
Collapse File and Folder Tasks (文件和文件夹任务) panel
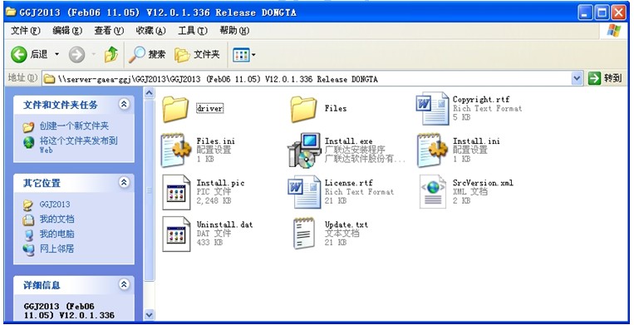pos(124,104)
